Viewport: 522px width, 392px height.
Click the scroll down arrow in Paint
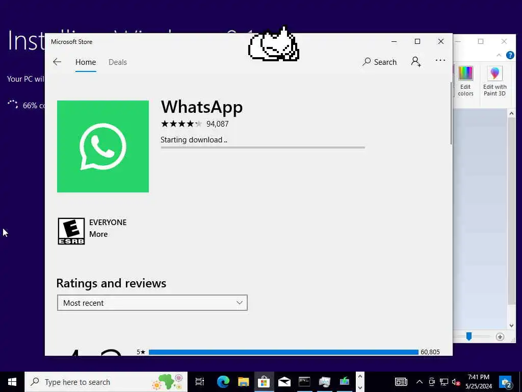[x=511, y=326]
